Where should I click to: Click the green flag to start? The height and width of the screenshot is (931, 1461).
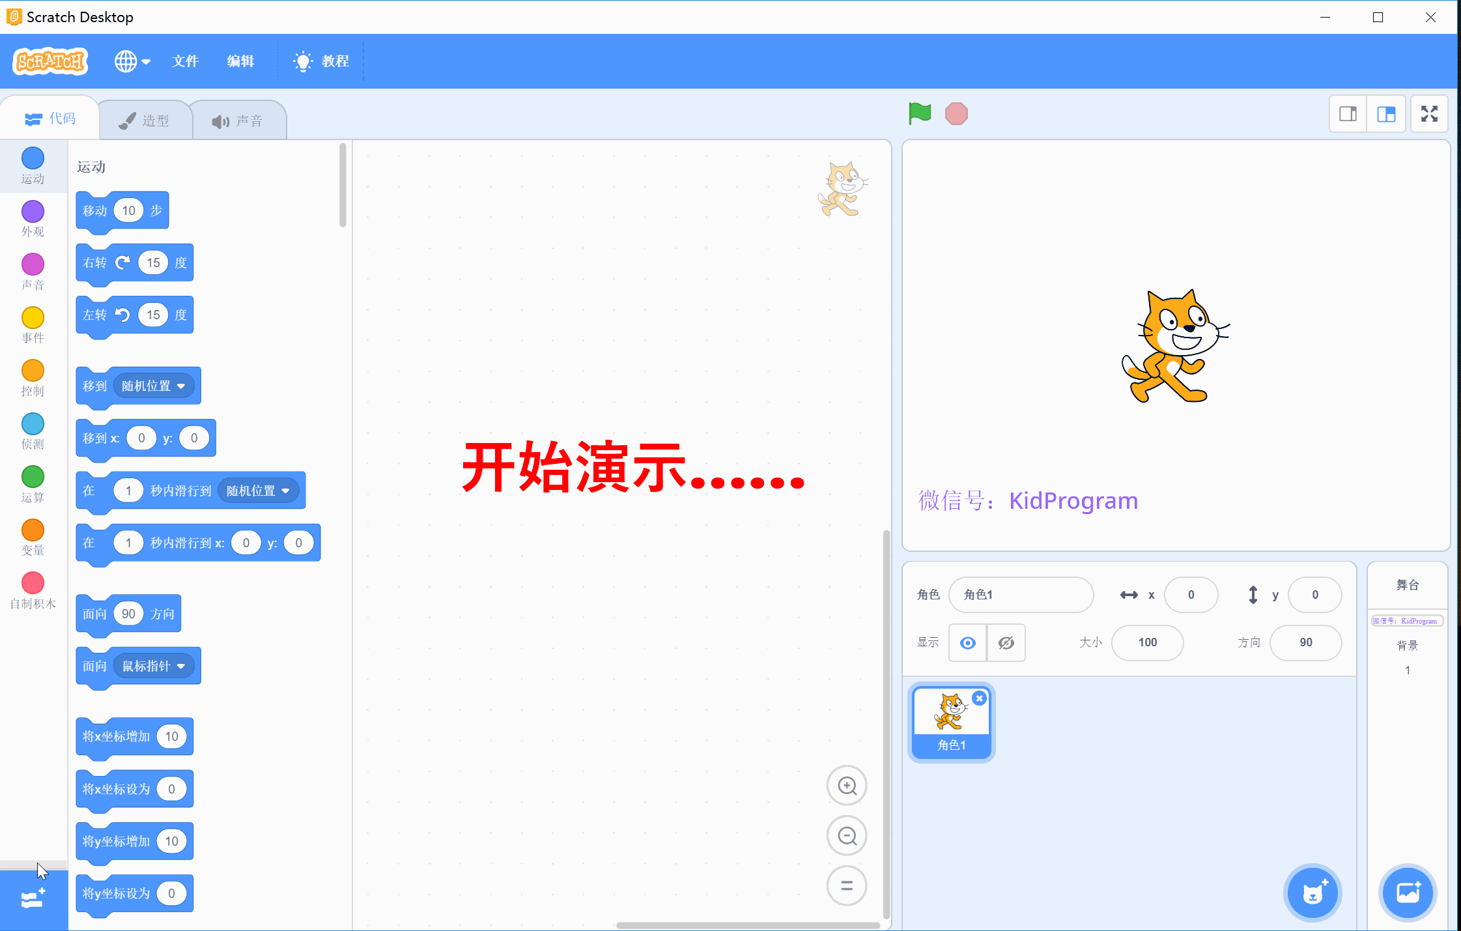click(920, 114)
